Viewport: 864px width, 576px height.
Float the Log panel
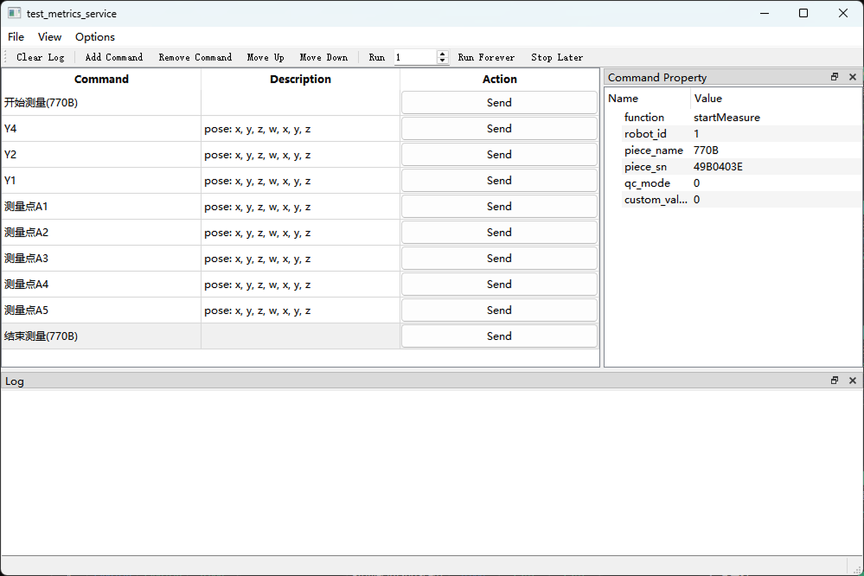tap(834, 380)
